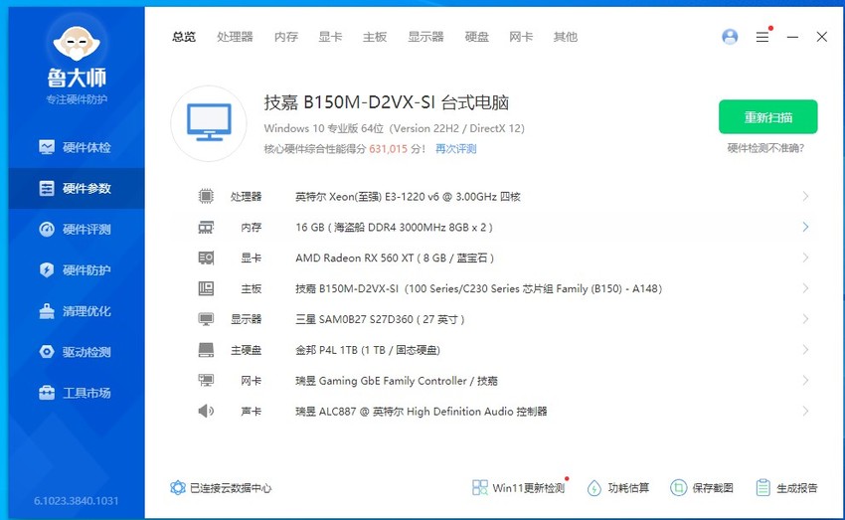Click the AMD Radeon RX 560 XT text
The height and width of the screenshot is (520, 845).
pos(395,259)
